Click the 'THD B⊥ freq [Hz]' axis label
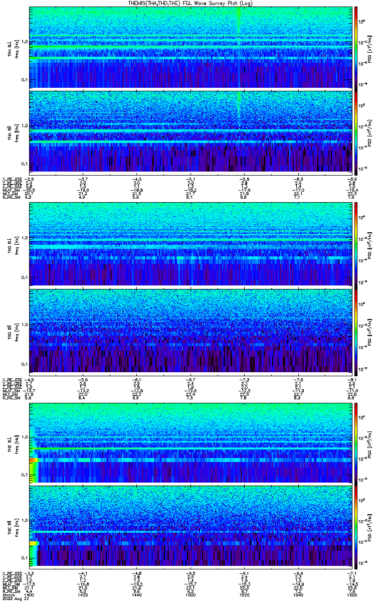Image resolution: width=376 pixels, height=602 pixels. pos(13,244)
